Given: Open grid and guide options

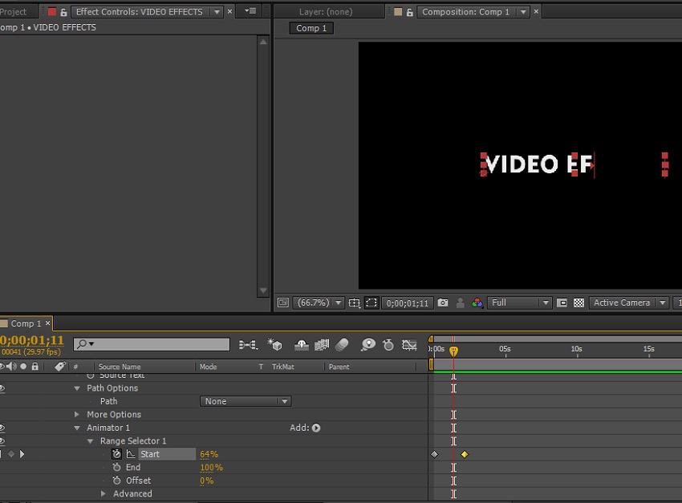Looking at the screenshot, I should [x=354, y=303].
